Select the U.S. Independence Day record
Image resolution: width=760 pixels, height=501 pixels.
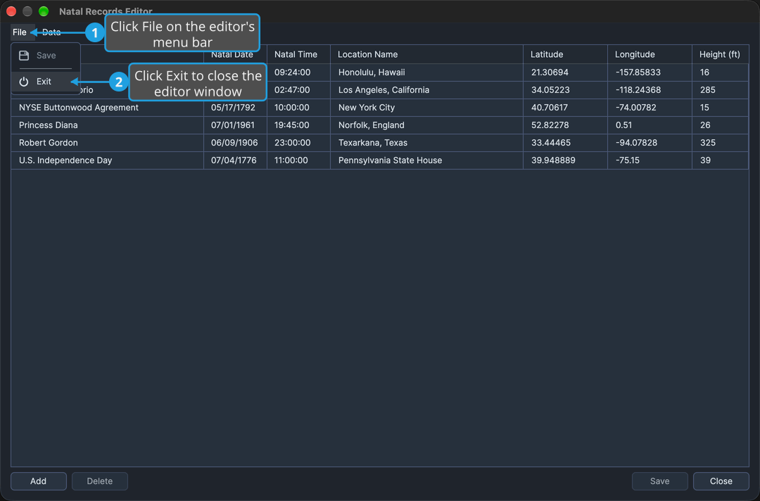pos(379,160)
